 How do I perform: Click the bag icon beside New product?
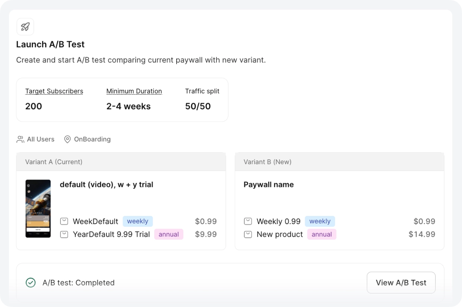point(248,234)
